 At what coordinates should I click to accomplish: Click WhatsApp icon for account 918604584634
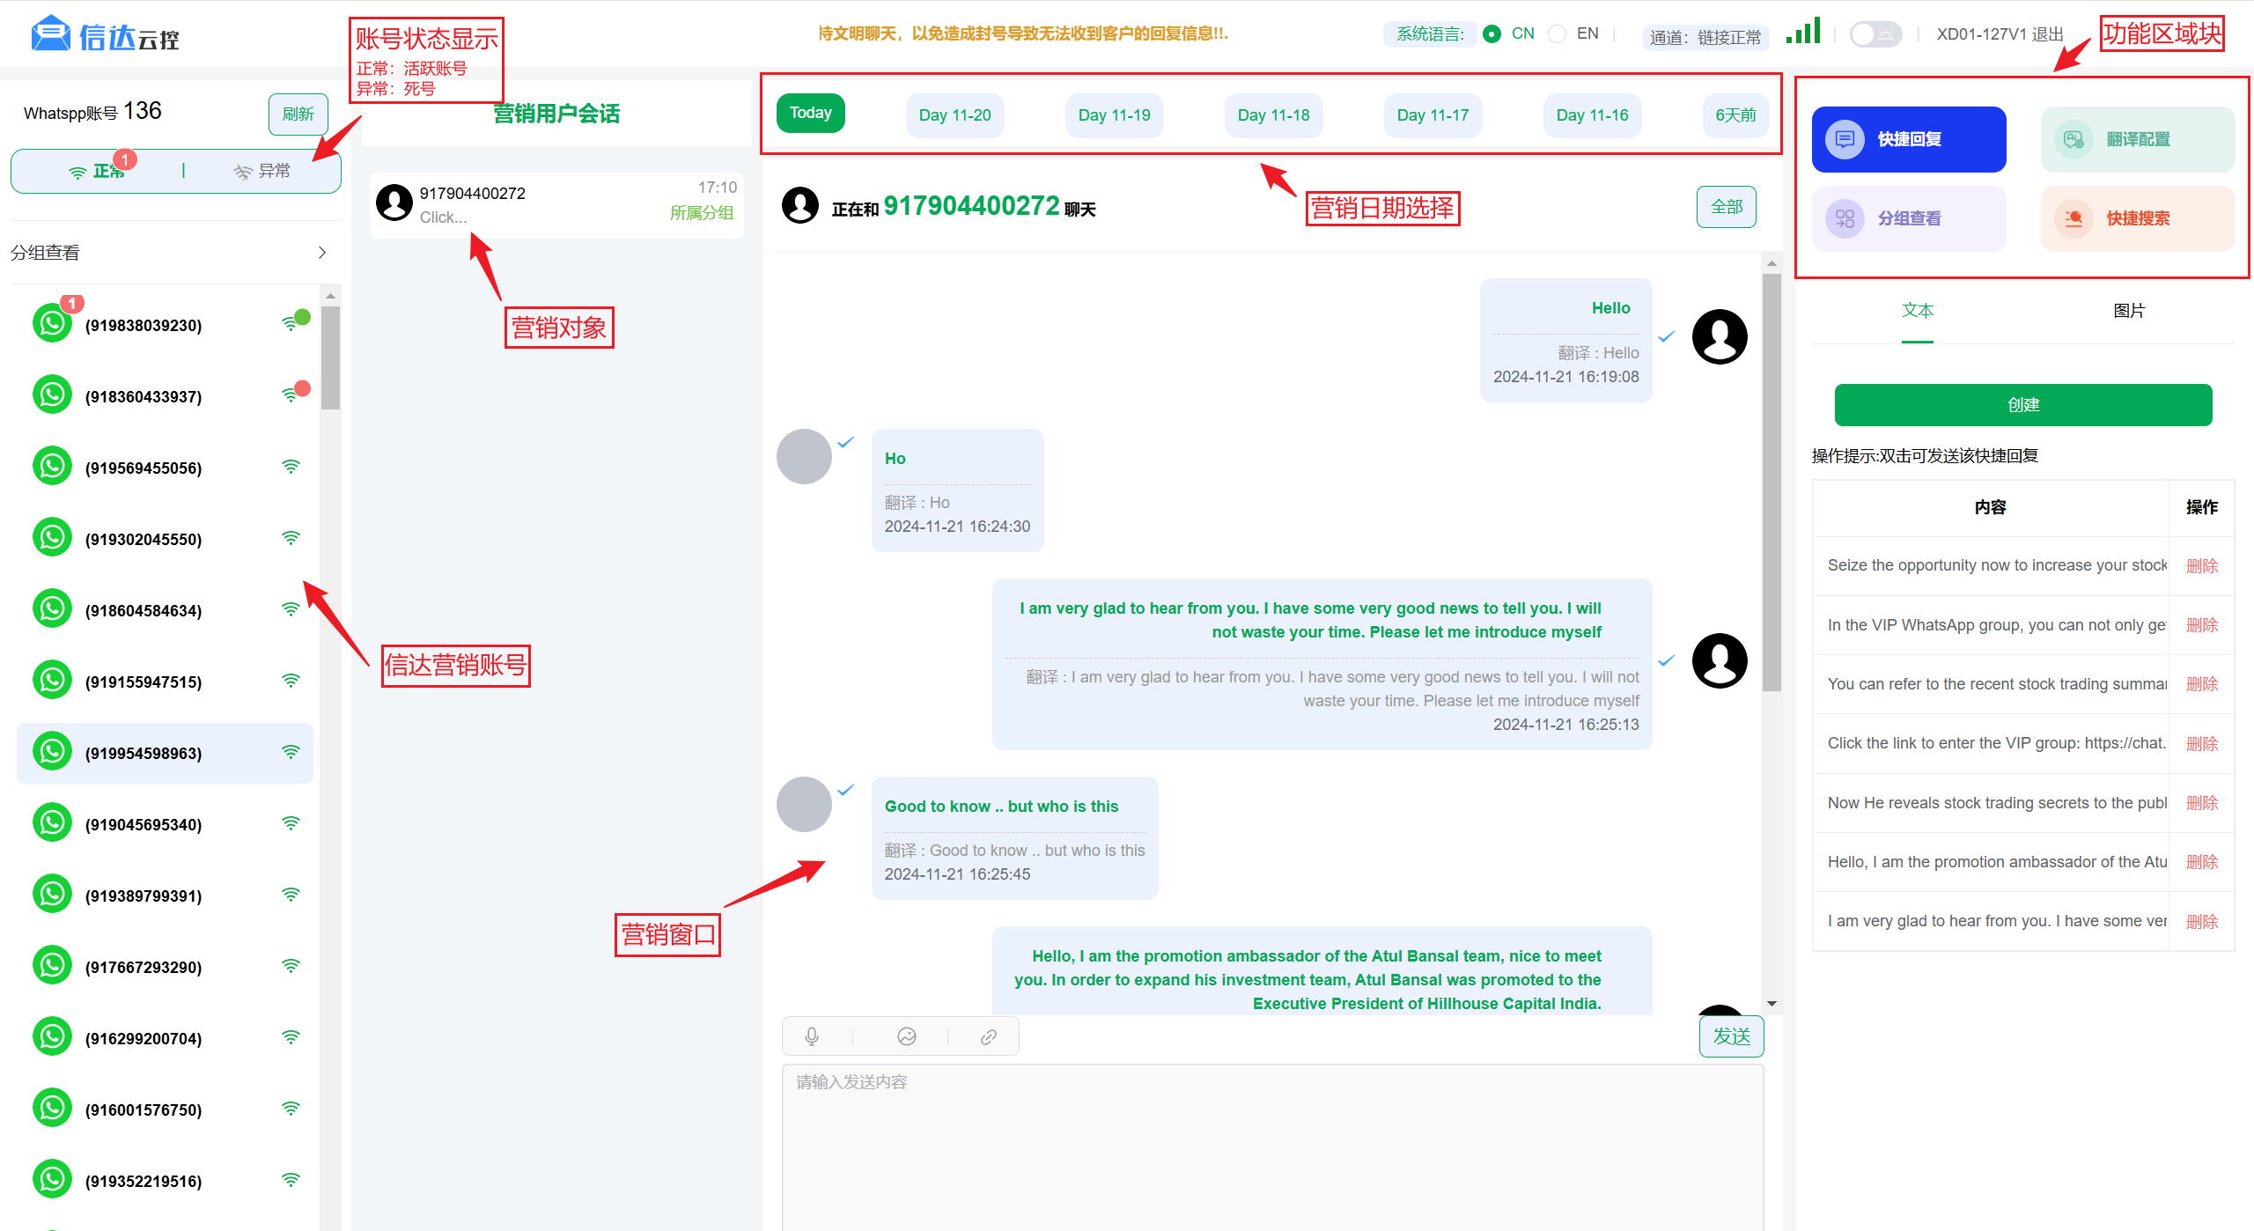52,608
